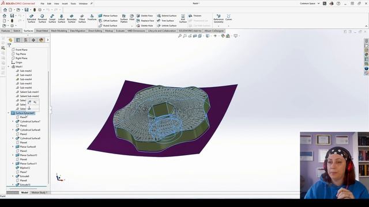Open the Edit menu
369x207 pixels.
(x=49, y=3)
